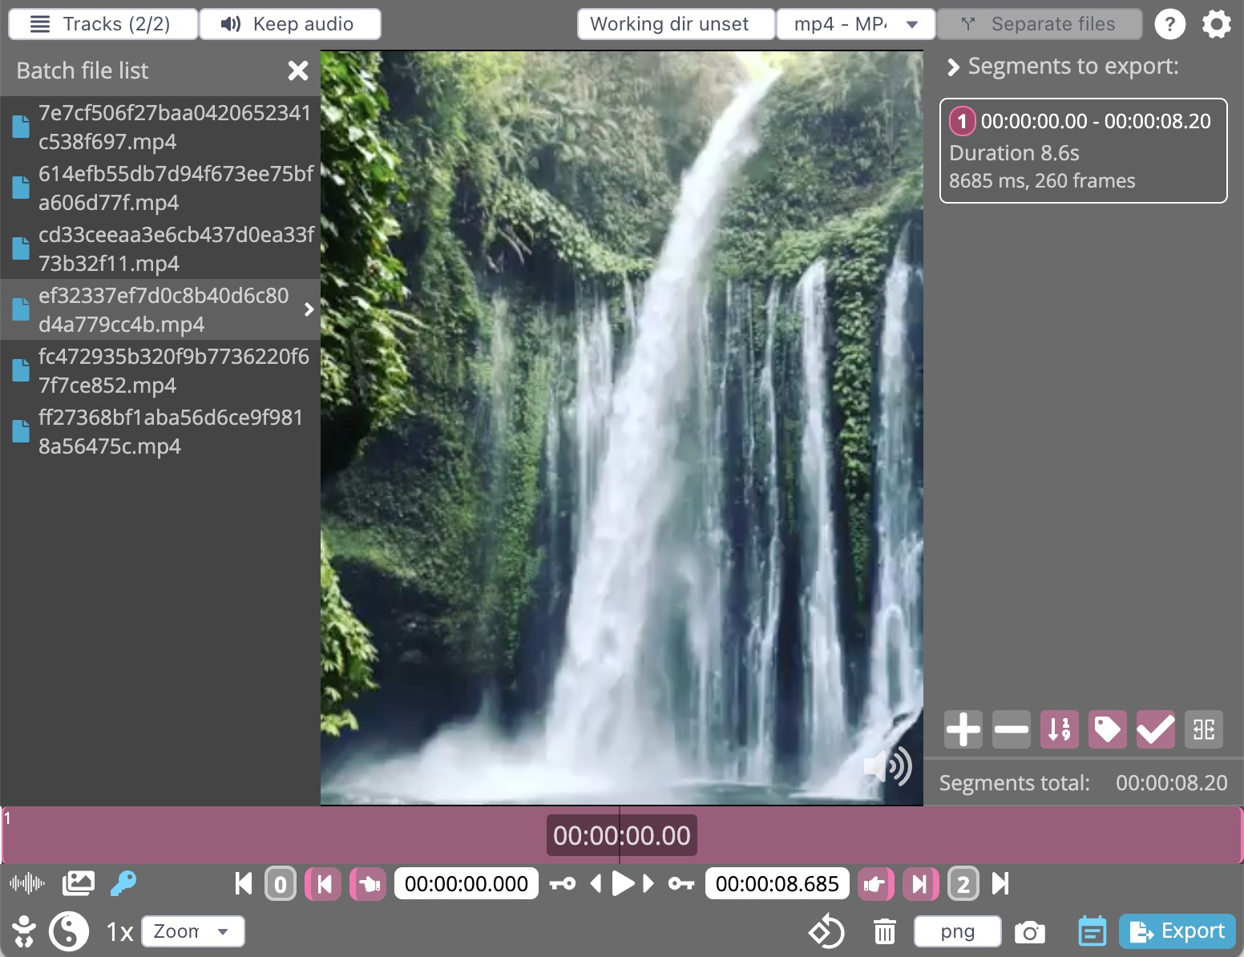Delete source file with trash icon
This screenshot has width=1244, height=957.
coord(885,931)
